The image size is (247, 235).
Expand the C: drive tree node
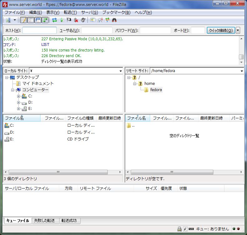tap(18, 96)
